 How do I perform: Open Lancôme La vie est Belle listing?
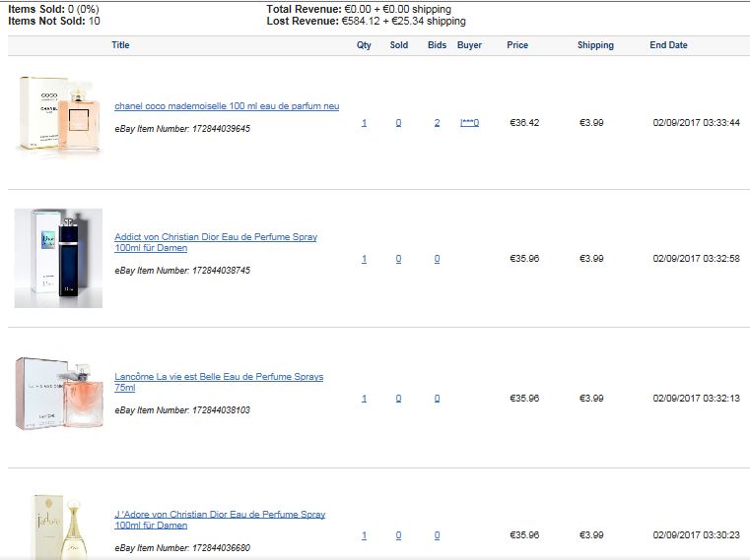[x=219, y=382]
